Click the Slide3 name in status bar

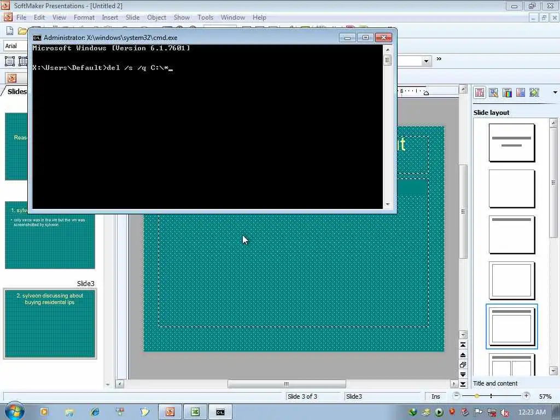pos(354,396)
